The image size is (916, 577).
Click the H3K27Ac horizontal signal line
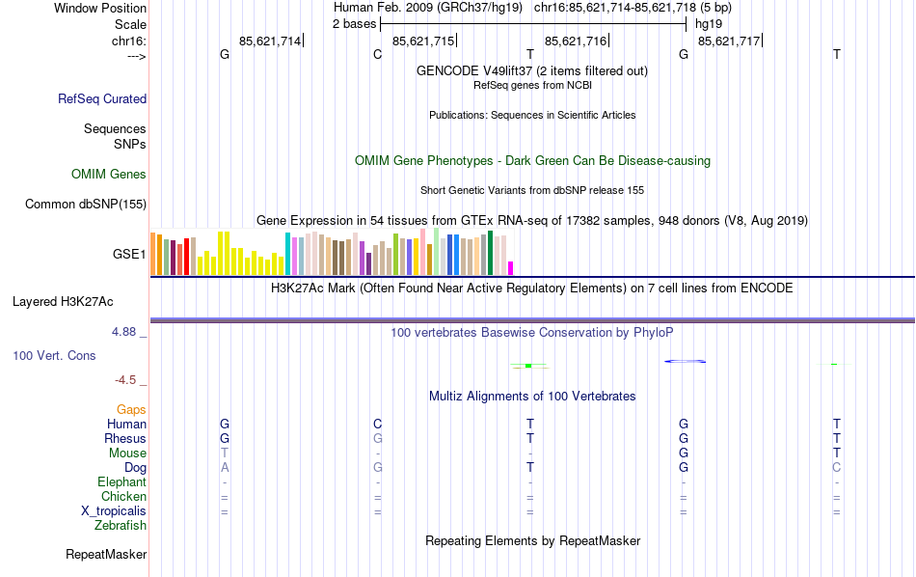click(532, 320)
